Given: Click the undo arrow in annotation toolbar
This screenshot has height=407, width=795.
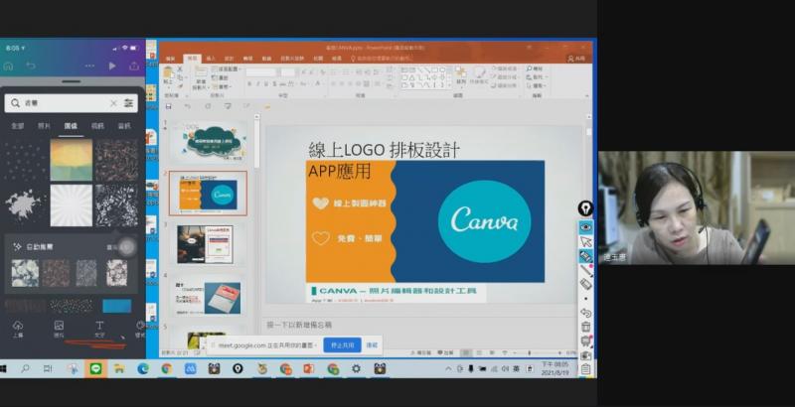Looking at the screenshot, I should [585, 313].
